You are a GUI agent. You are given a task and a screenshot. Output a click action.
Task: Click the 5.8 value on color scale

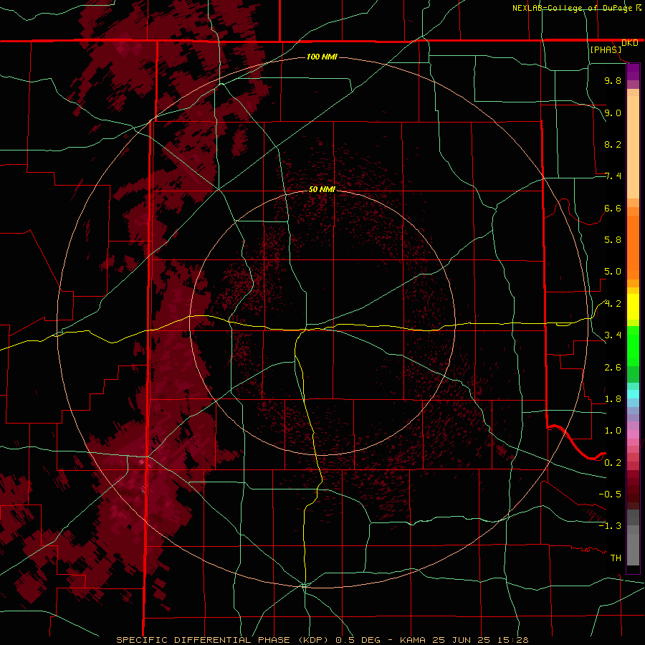[613, 240]
